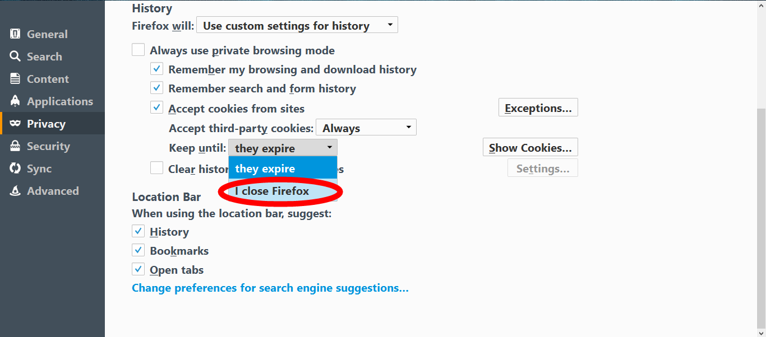The width and height of the screenshot is (766, 337).
Task: Enable Always use private browsing mode
Action: point(138,50)
